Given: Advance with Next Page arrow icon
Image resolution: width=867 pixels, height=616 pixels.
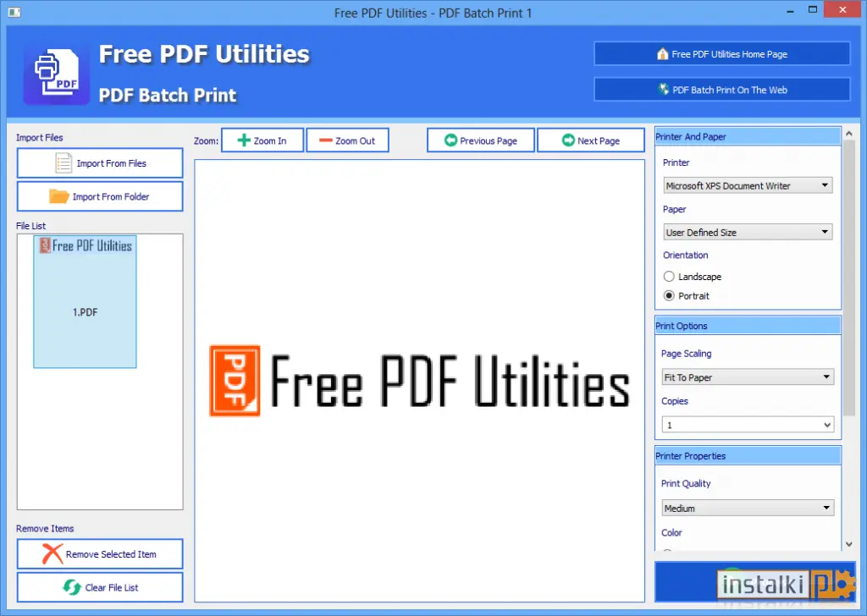Looking at the screenshot, I should [x=568, y=140].
